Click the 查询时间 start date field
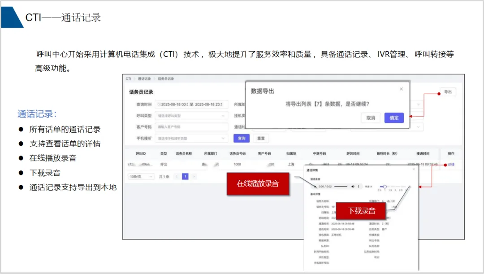Viewport: 484px width, 274px height. [174, 104]
